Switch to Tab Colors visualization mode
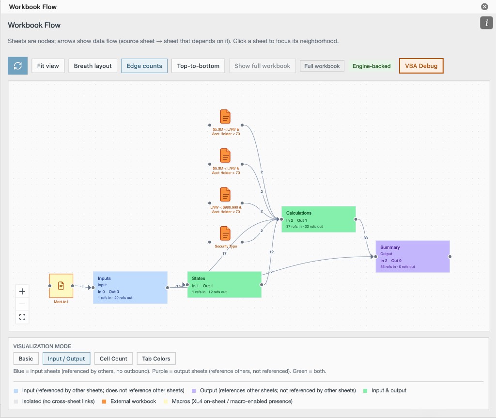Viewport: 496px width, 418px height. tap(156, 358)
